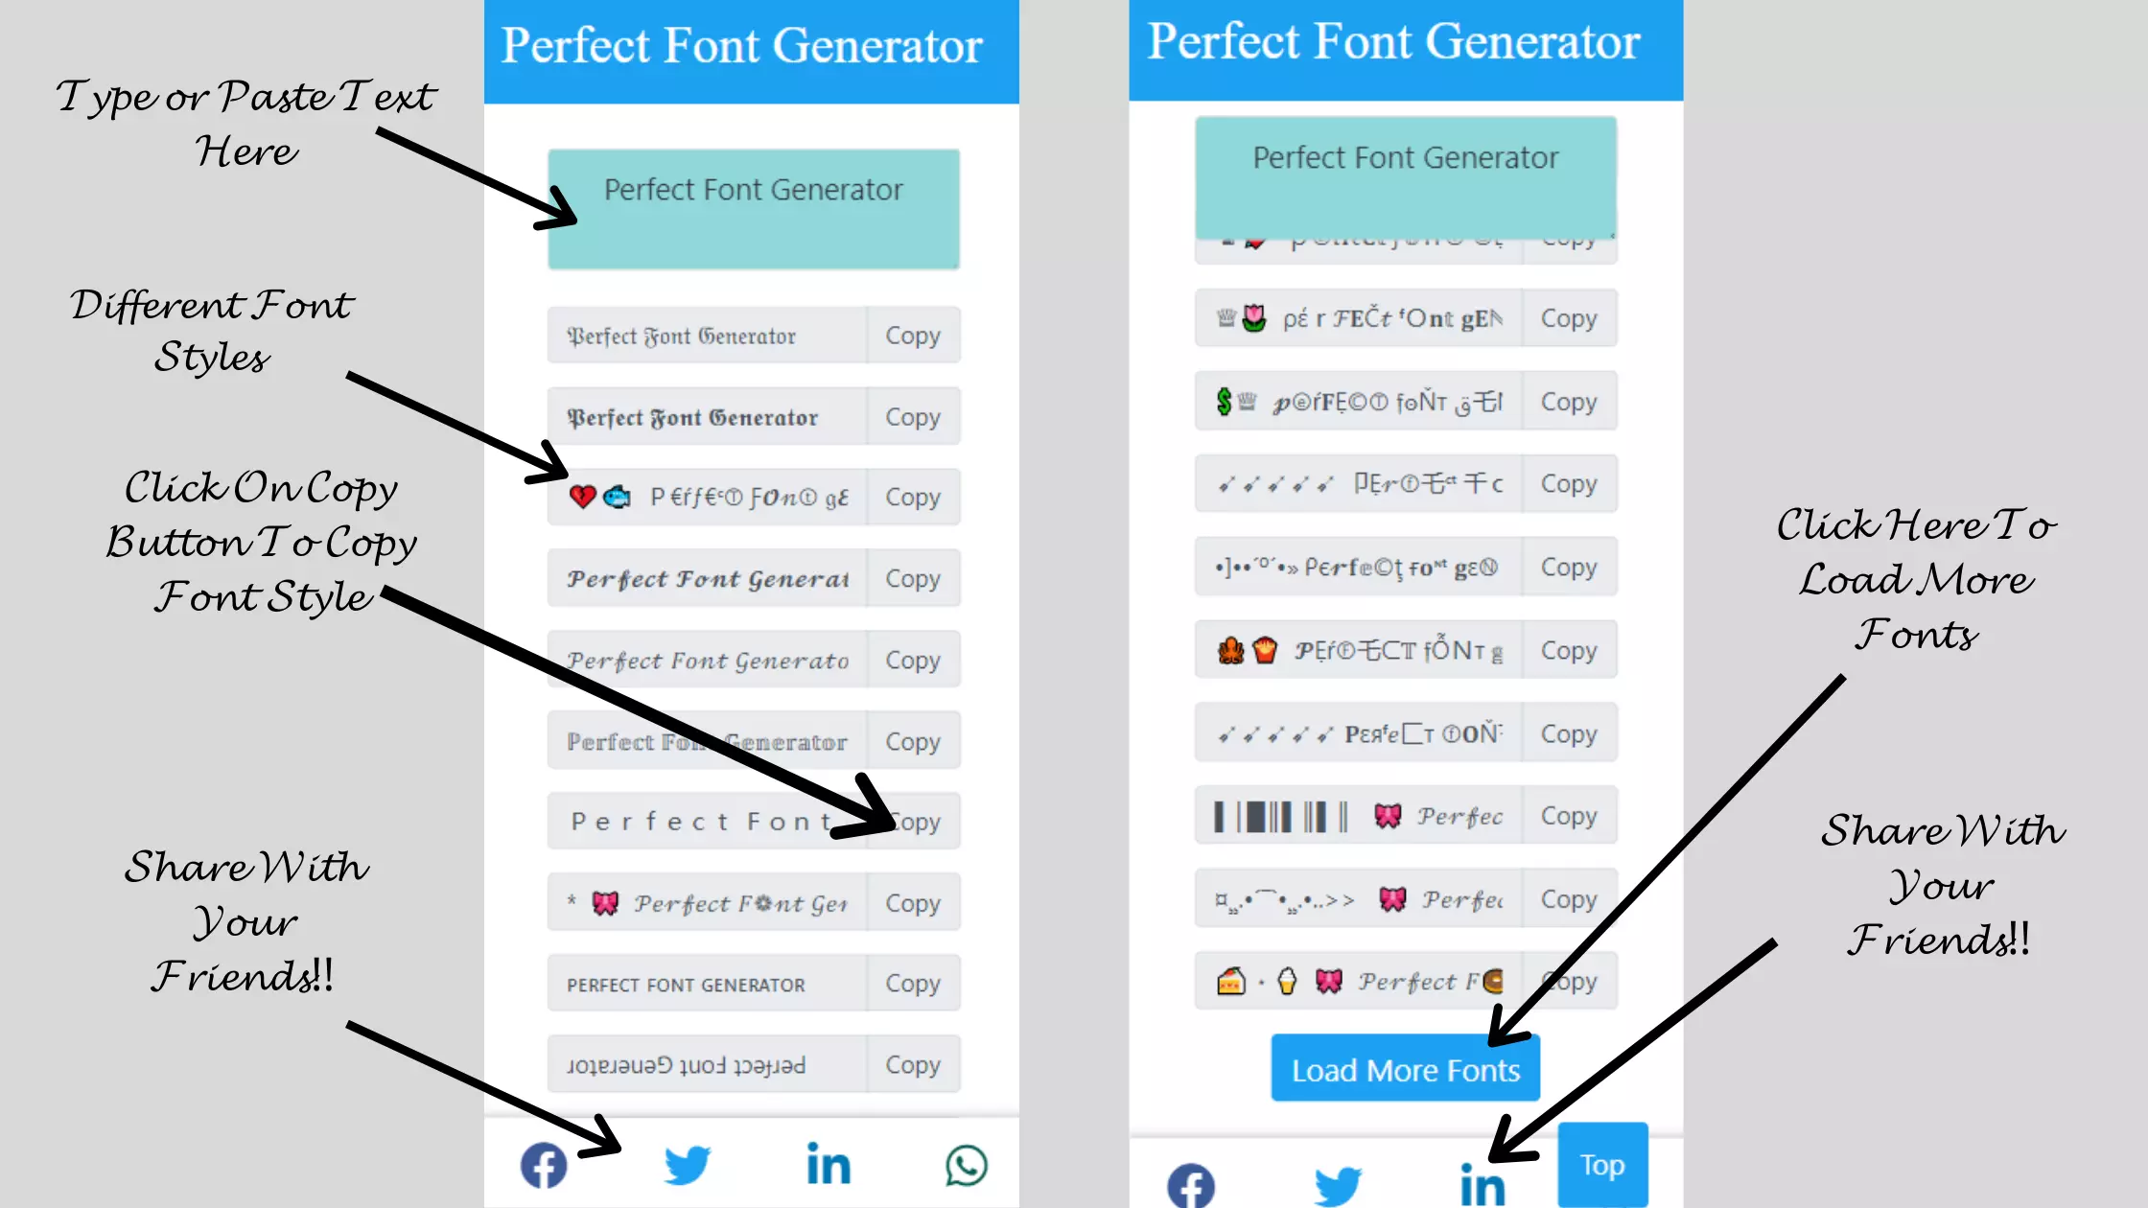
Task: Copy the reversed mirrored font style
Action: (x=912, y=1065)
